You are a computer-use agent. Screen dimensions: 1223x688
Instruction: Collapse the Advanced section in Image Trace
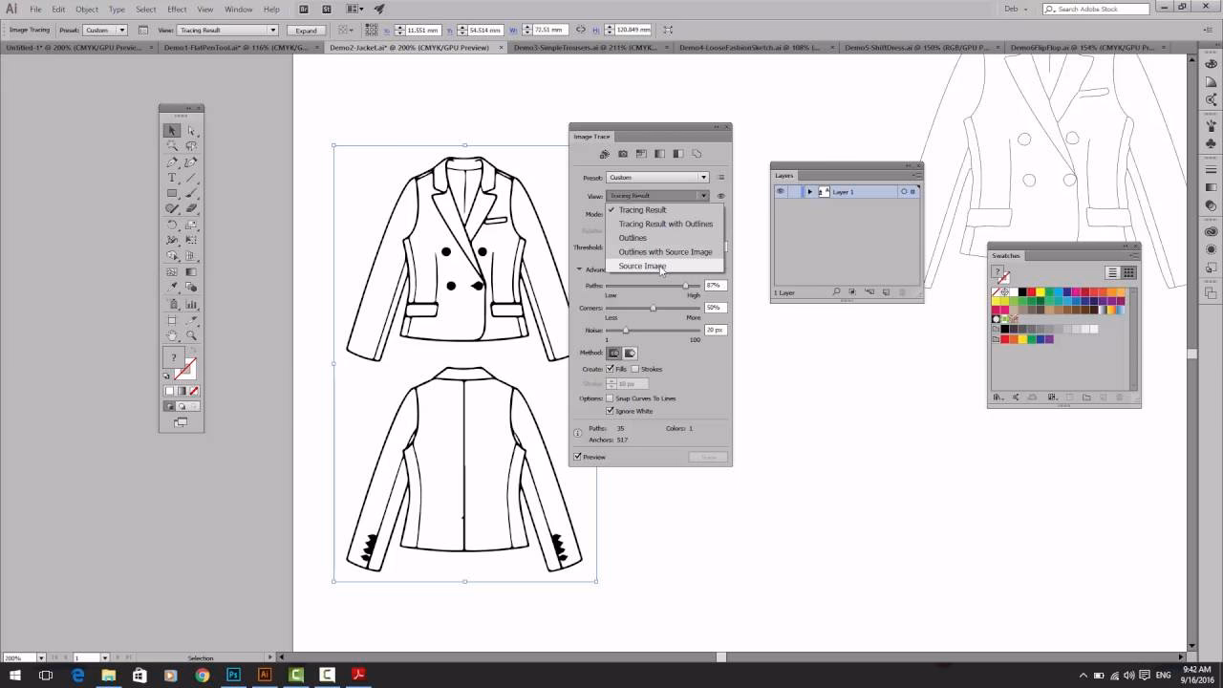[x=580, y=269]
